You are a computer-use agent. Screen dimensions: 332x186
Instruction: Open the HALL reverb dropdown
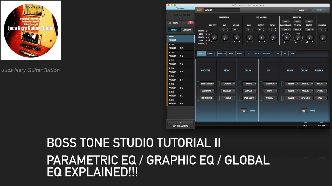coord(321,98)
